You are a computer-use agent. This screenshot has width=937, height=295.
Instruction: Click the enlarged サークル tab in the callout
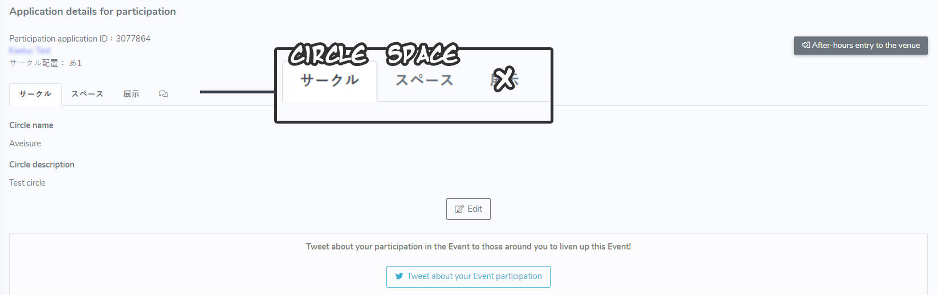pos(329,80)
